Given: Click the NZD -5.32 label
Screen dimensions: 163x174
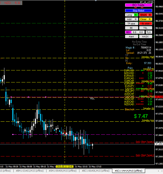Looking at the screenshot, I should click(13, 3).
